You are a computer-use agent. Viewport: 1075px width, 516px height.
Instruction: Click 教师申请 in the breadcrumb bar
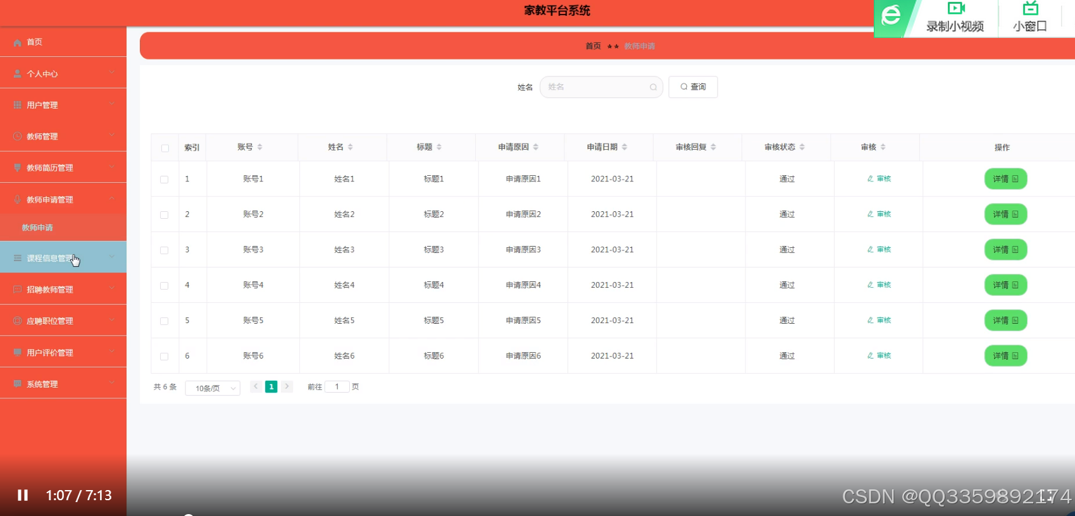(640, 46)
